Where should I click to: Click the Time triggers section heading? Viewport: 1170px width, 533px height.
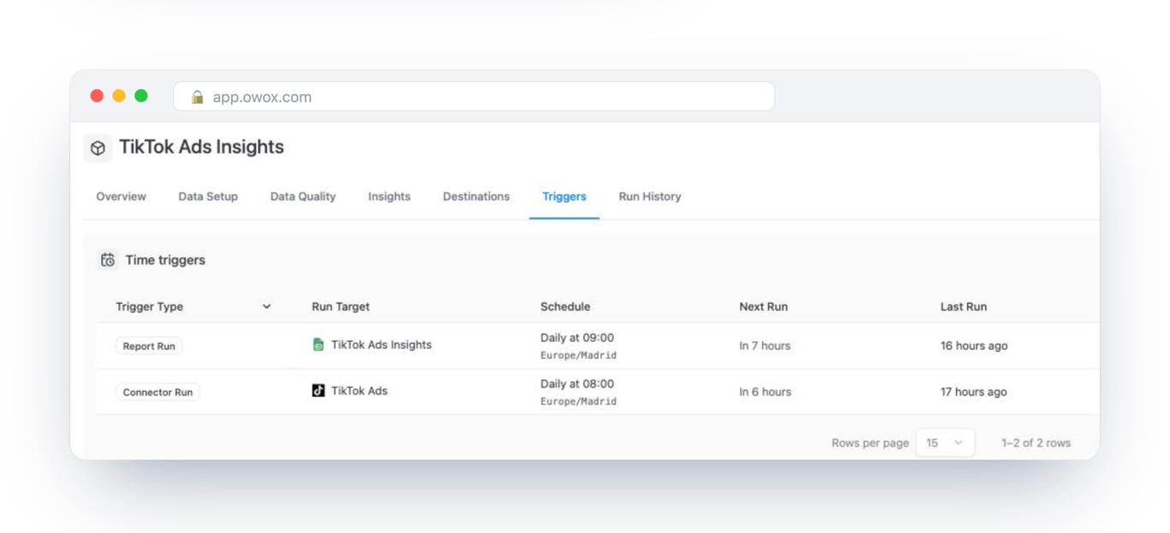tap(165, 260)
